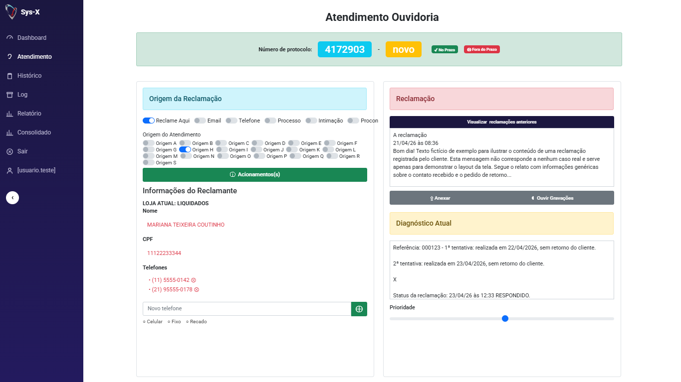Click the green No Prazo badge
681x382 pixels.
445,49
